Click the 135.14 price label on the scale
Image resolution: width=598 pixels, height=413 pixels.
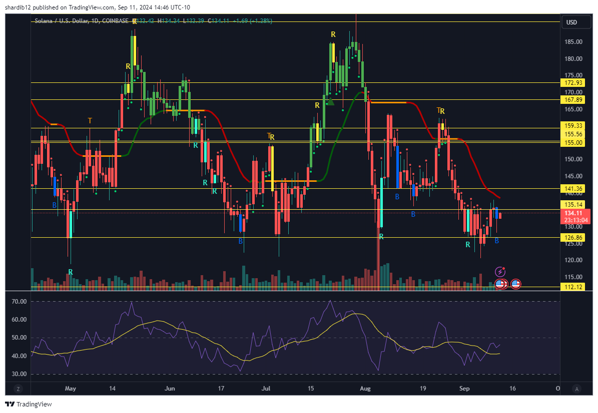(x=573, y=205)
